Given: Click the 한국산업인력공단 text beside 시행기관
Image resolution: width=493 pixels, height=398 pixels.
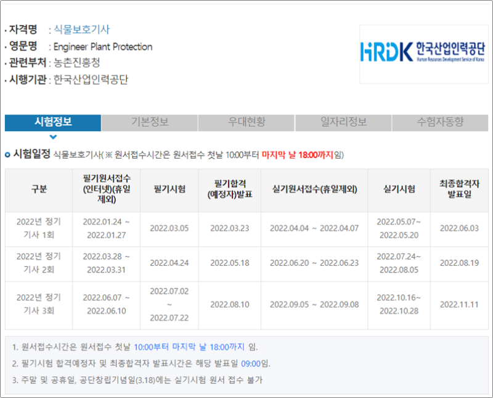Looking at the screenshot, I should click(91, 79).
